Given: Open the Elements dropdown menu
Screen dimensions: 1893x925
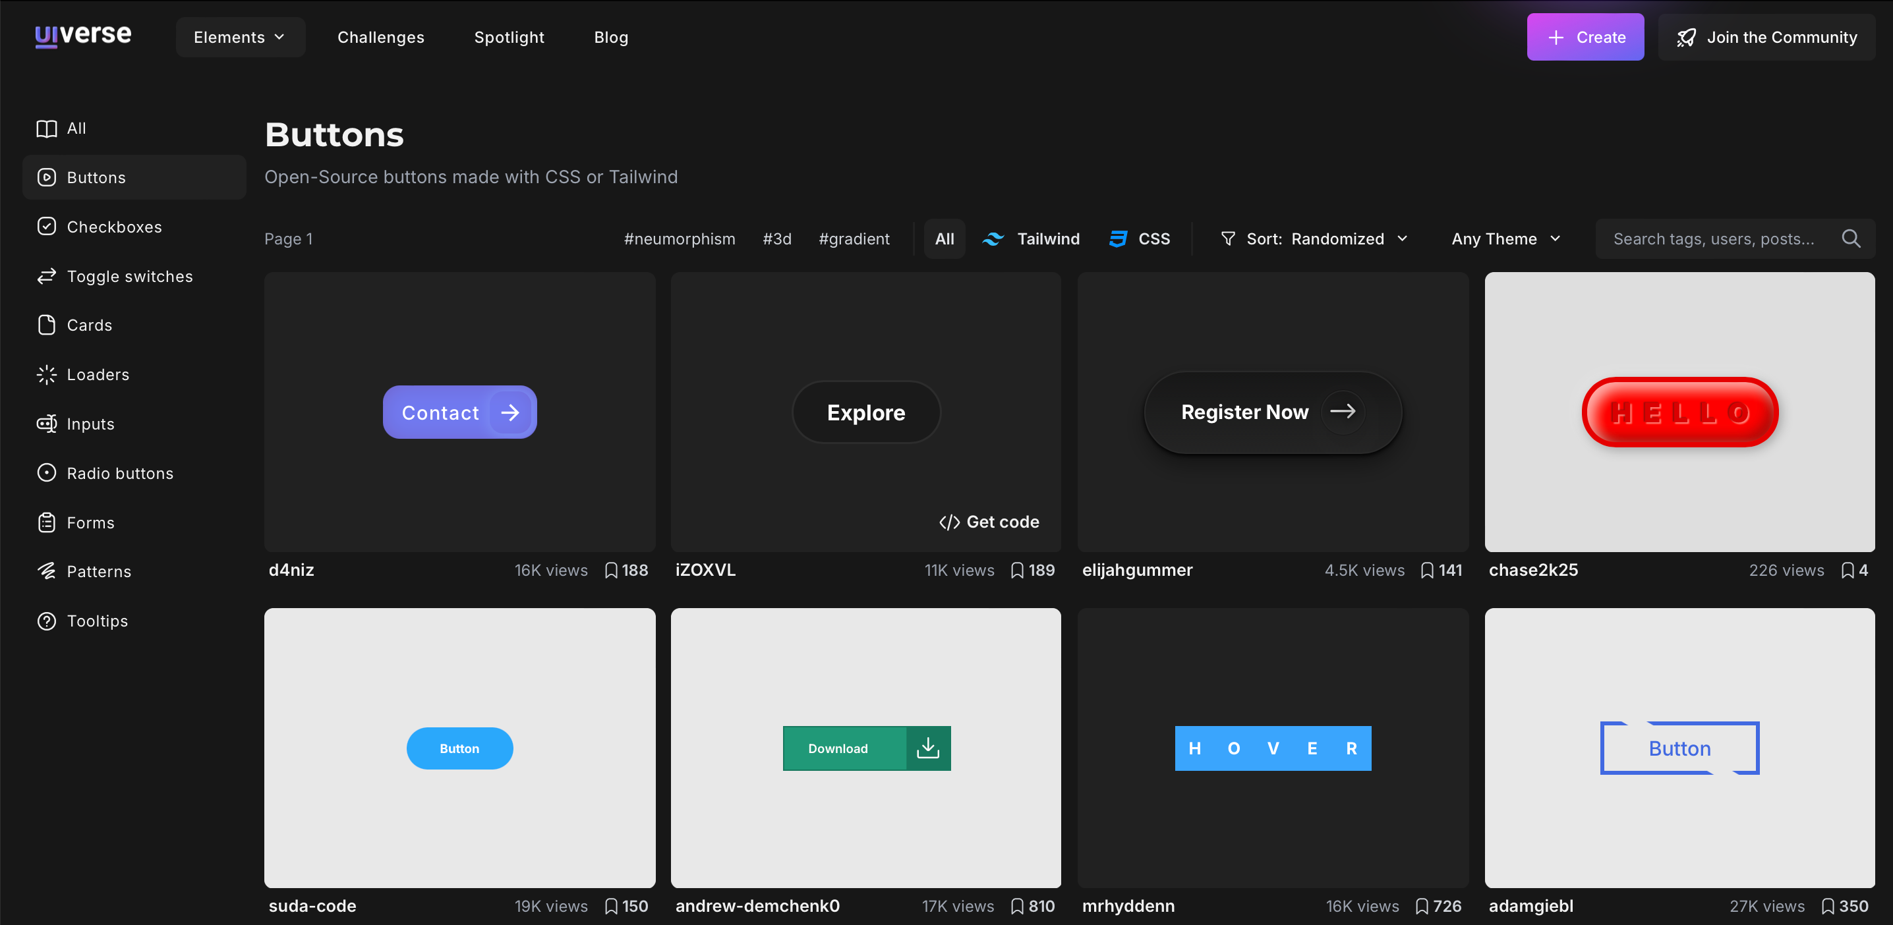Looking at the screenshot, I should click(x=241, y=38).
